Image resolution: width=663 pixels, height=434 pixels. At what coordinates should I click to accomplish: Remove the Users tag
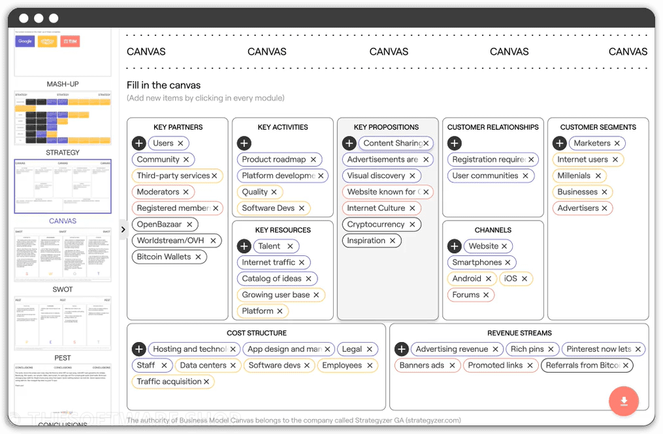(180, 144)
